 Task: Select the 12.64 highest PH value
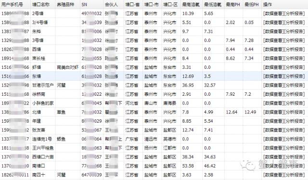click(x=231, y=112)
